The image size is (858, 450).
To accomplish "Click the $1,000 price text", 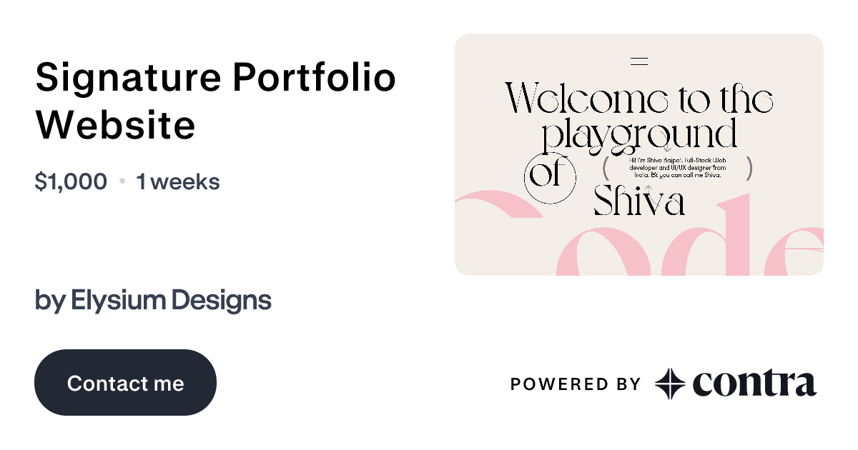I will click(70, 181).
